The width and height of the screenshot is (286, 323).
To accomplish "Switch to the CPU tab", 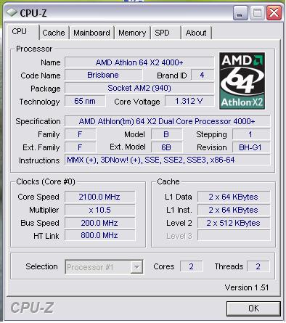I will (23, 32).
